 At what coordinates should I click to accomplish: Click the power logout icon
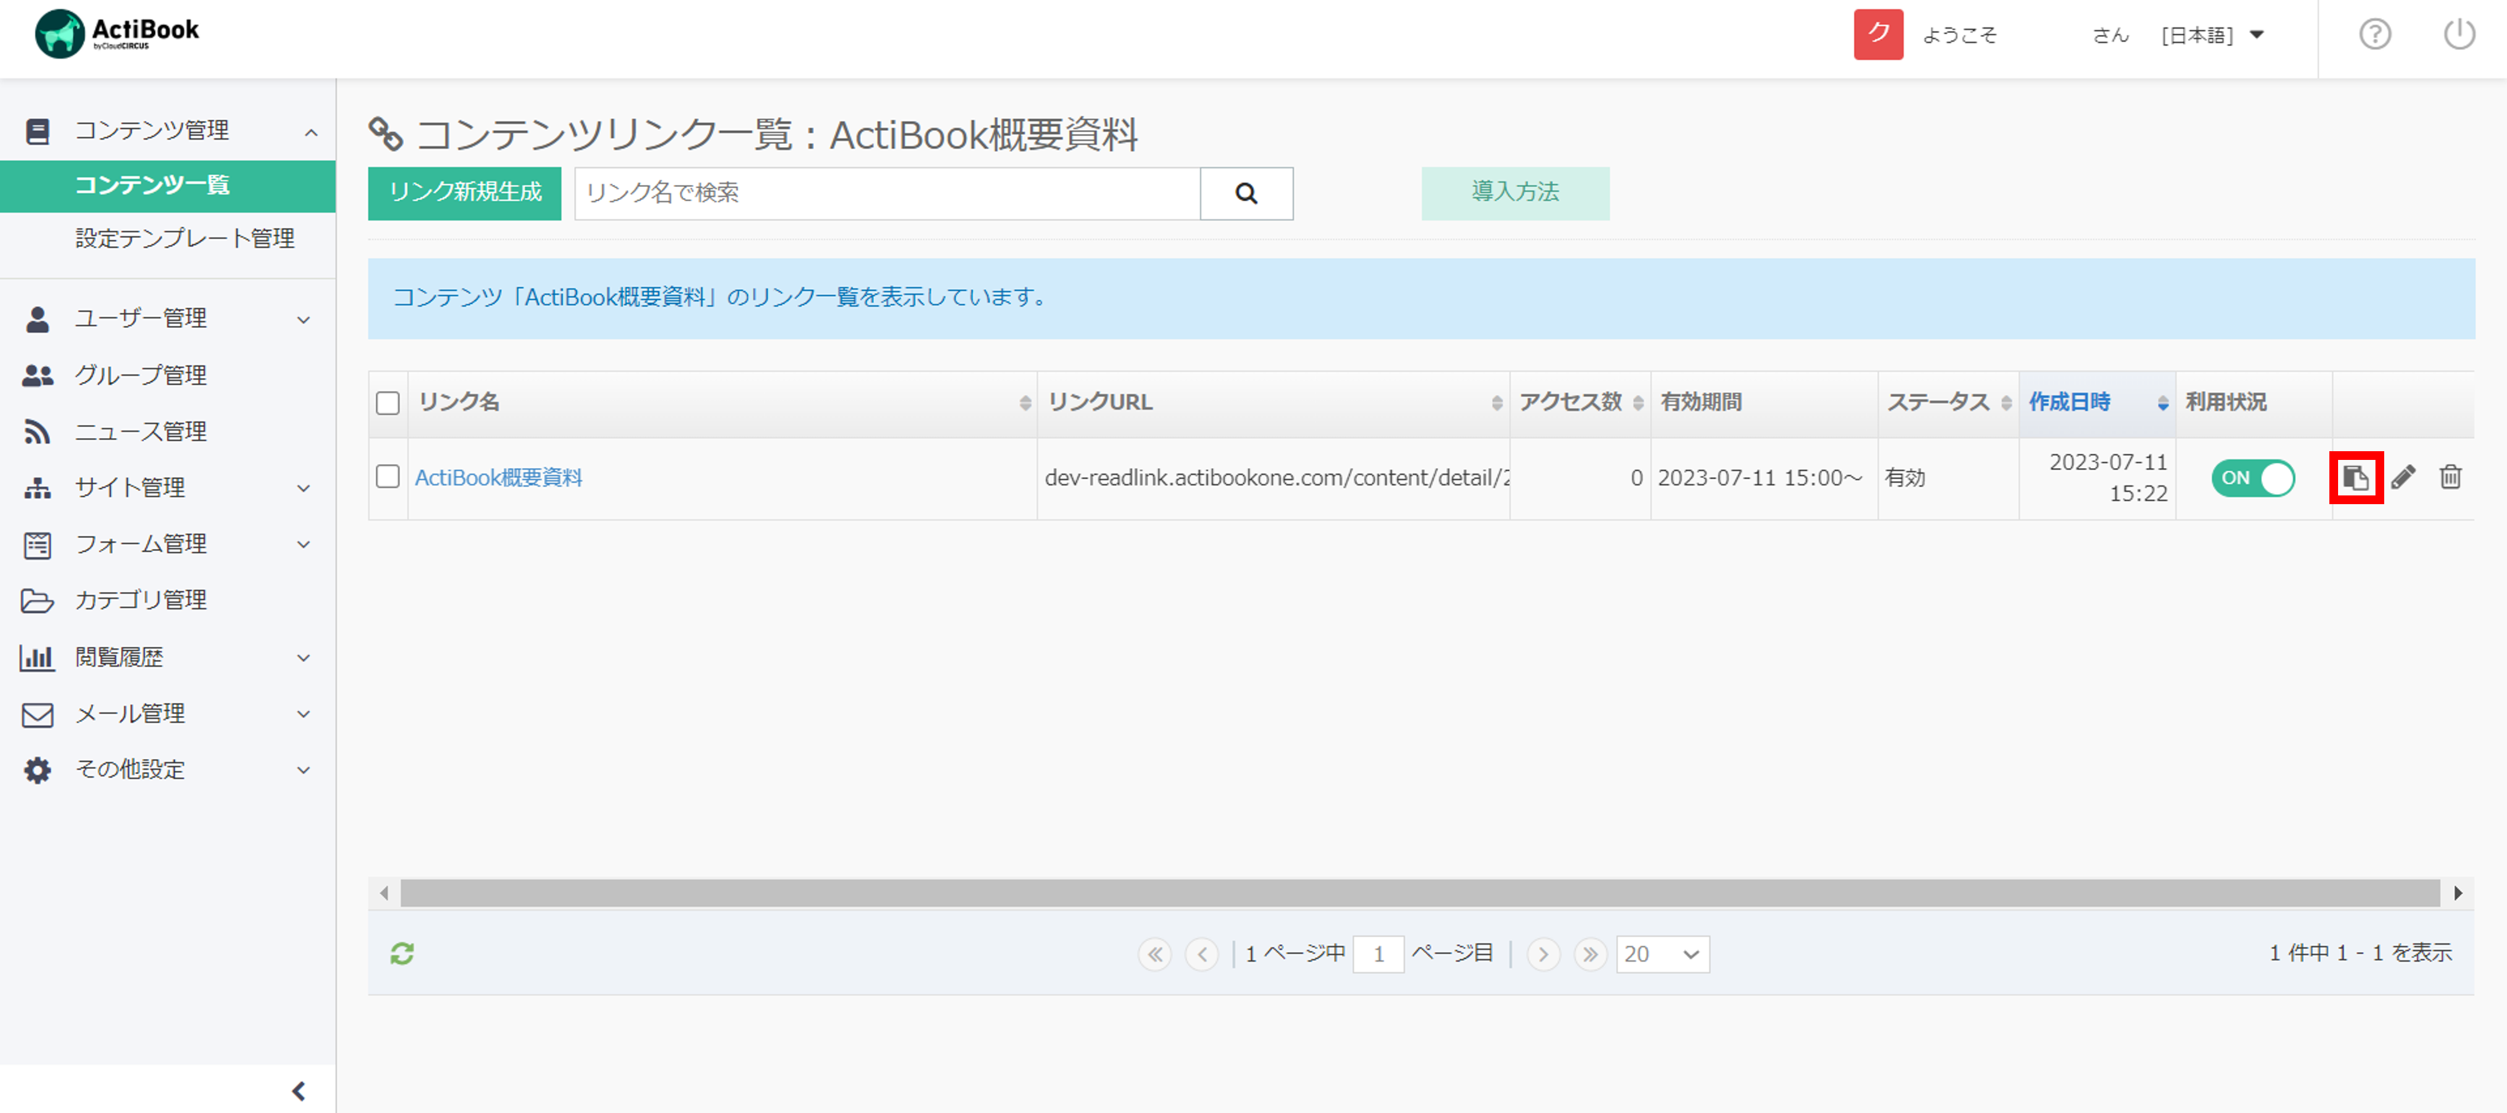(x=2459, y=35)
